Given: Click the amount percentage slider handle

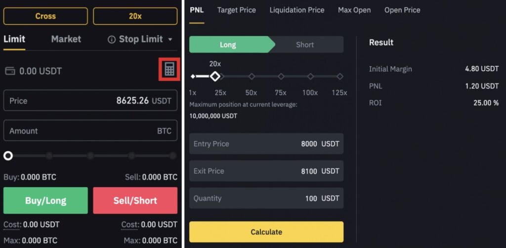Looking at the screenshot, I should [8, 156].
